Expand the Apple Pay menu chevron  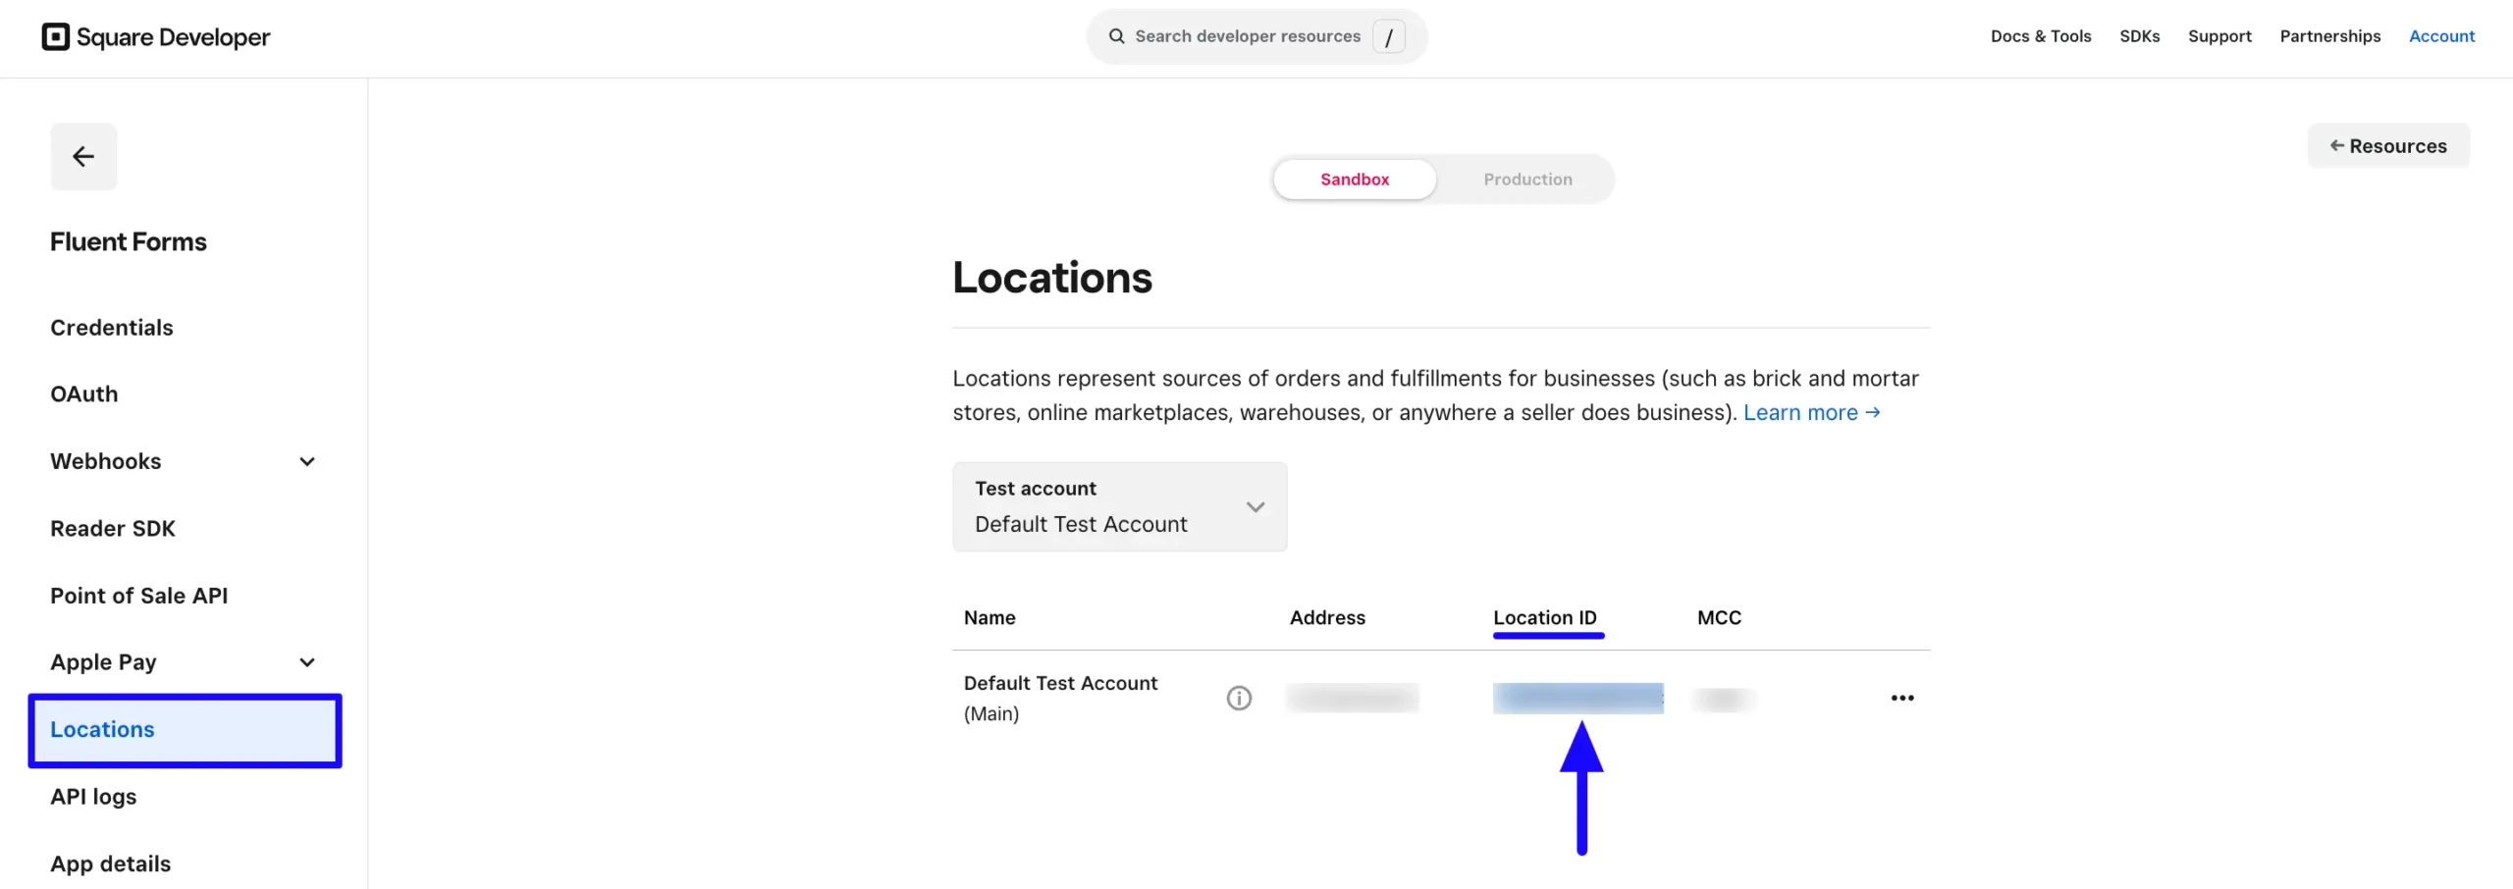coord(307,662)
